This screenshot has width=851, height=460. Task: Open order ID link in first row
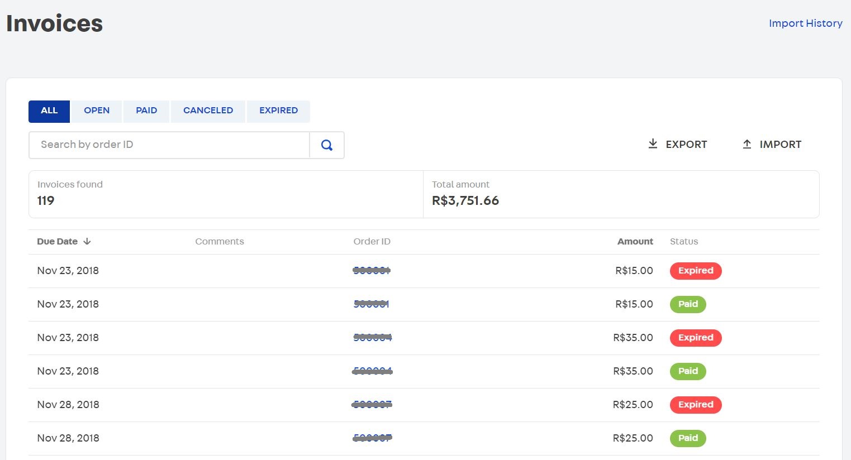pos(372,271)
